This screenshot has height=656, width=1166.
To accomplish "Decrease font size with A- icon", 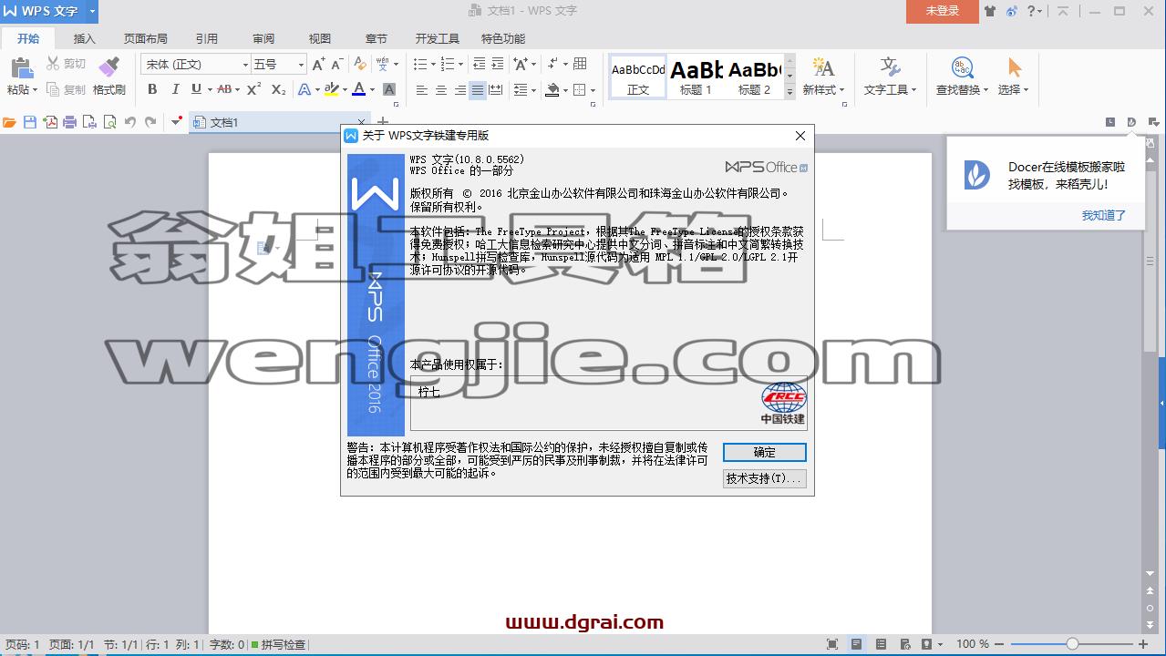I will coord(336,64).
